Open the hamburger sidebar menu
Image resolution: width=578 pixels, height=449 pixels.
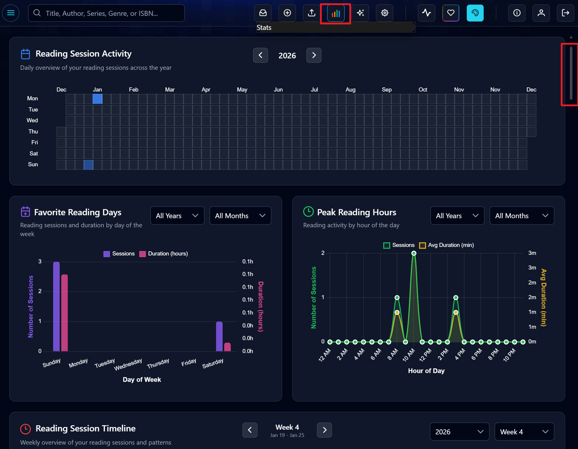pyautogui.click(x=11, y=13)
